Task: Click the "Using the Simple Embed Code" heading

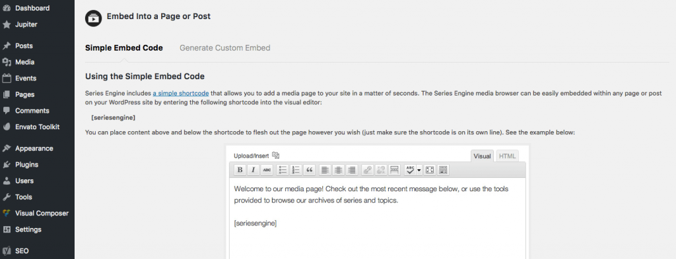Action: 145,76
